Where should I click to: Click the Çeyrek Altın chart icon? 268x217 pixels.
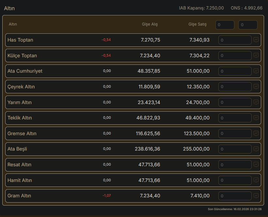(256, 87)
